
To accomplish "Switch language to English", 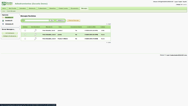I will click(x=180, y=2).
